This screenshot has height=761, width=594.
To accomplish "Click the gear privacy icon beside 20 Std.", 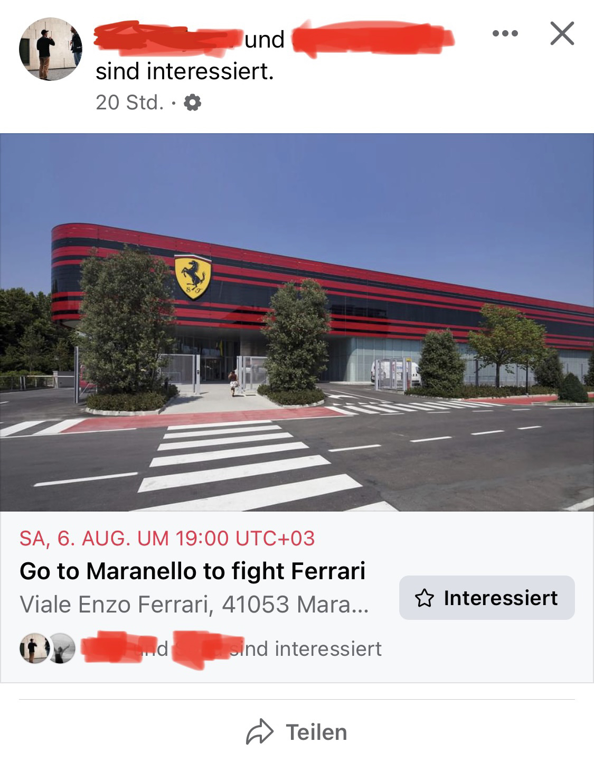I will tap(192, 103).
